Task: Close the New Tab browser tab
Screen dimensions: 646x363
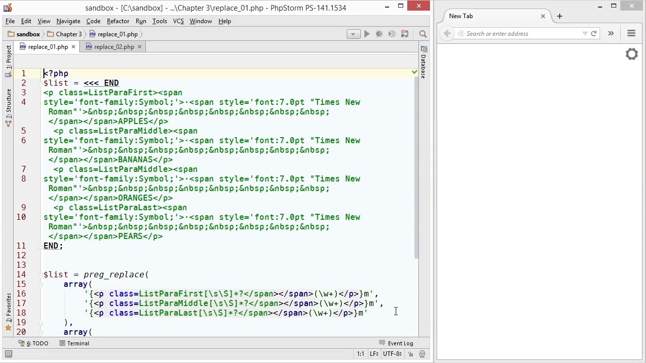Action: coord(543,16)
